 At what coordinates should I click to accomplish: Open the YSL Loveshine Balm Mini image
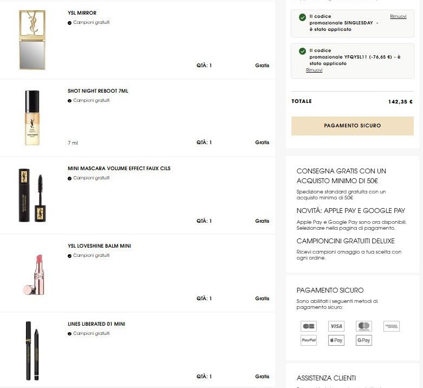[x=32, y=274]
